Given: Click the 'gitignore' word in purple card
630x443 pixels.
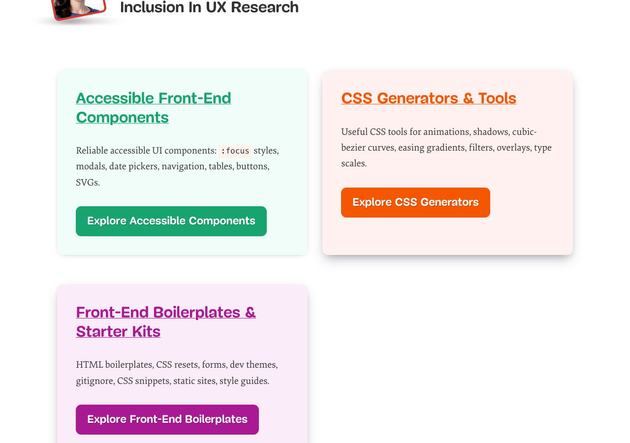Looking at the screenshot, I should (x=94, y=381).
